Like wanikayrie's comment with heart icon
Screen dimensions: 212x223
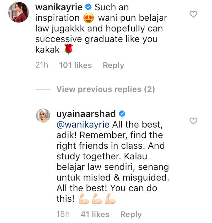[193, 14]
